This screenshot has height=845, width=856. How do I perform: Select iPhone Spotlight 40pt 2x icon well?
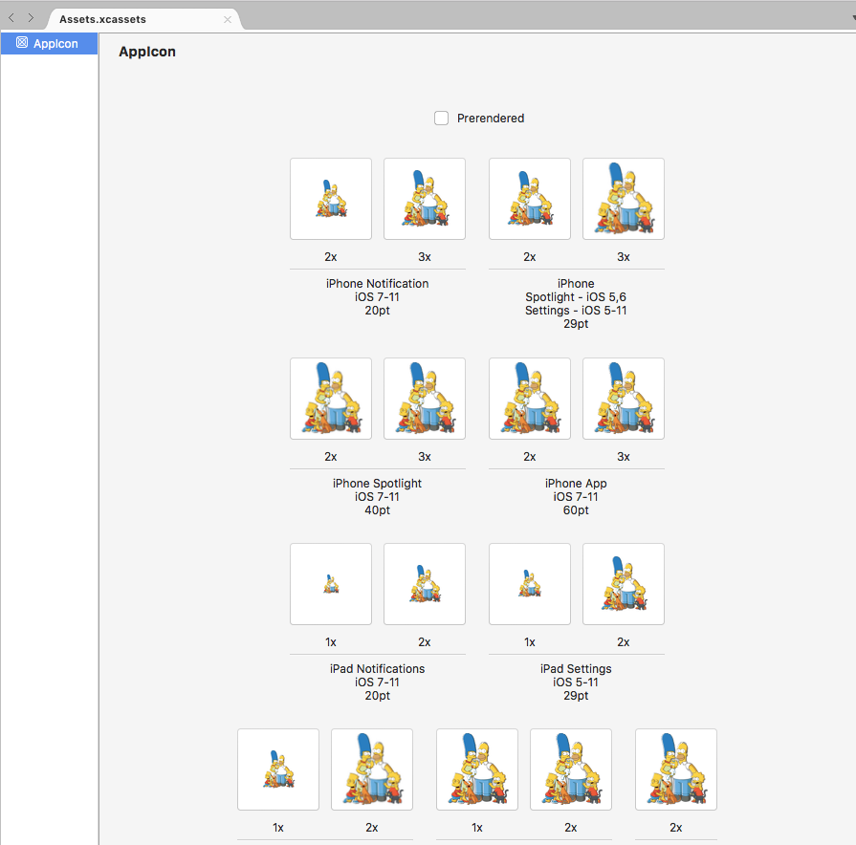pyautogui.click(x=331, y=399)
